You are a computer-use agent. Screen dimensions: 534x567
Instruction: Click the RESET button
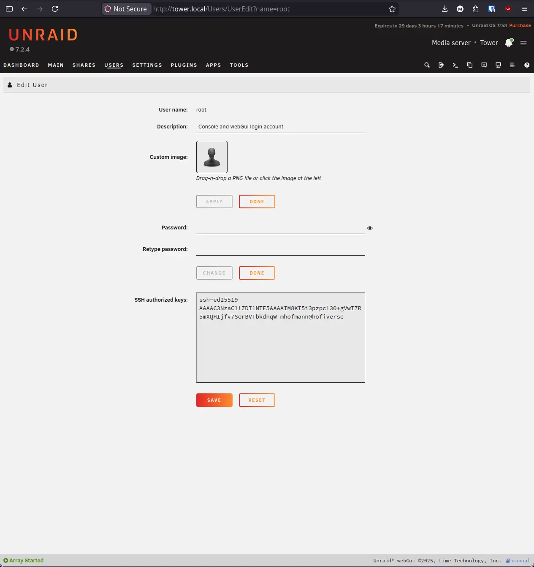coord(257,400)
